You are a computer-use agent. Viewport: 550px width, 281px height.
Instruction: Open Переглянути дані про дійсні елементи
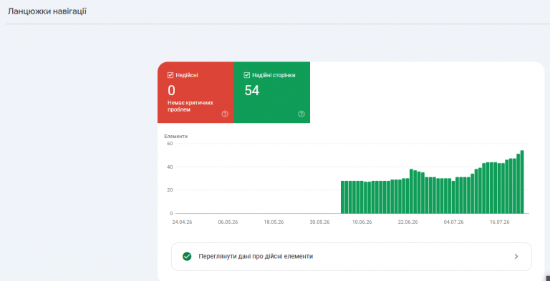tap(351, 257)
